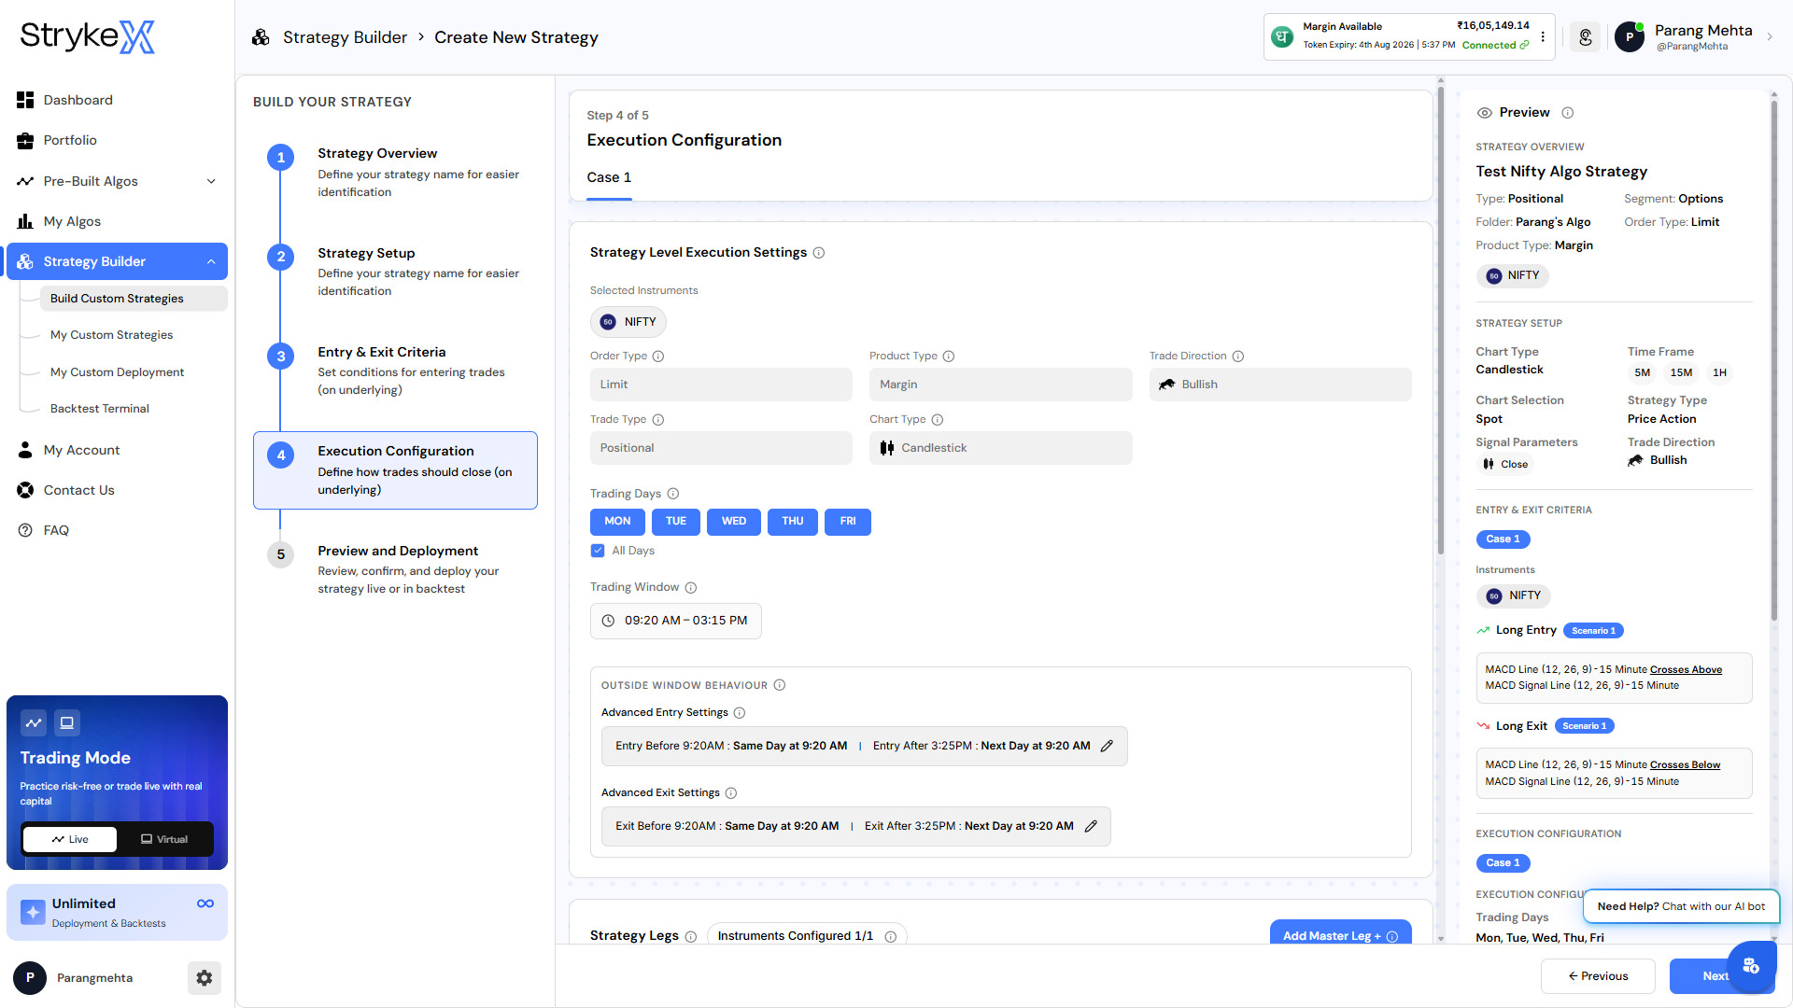Show Order Type info tooltip
The height and width of the screenshot is (1008, 1793).
pyautogui.click(x=658, y=357)
